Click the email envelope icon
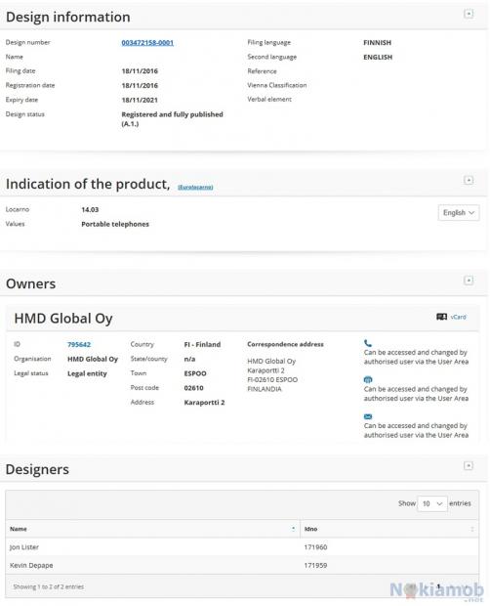Image resolution: width=490 pixels, height=606 pixels. (x=368, y=416)
